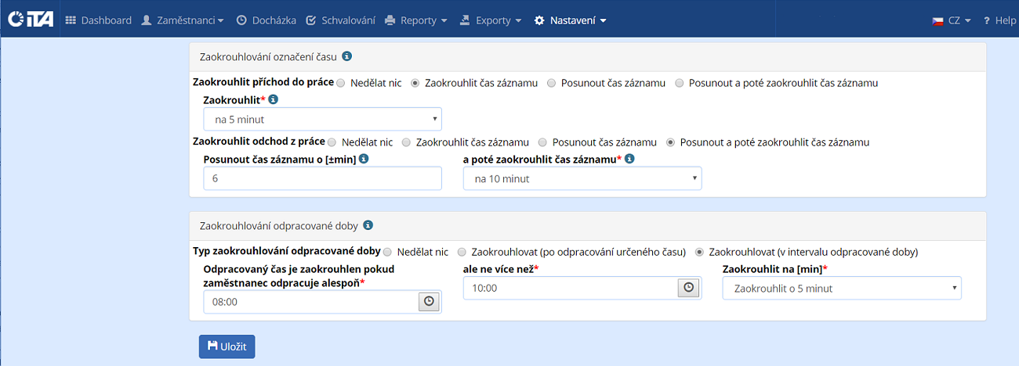1019x366 pixels.
Task: Open the Nastavení menu
Action: coord(570,20)
